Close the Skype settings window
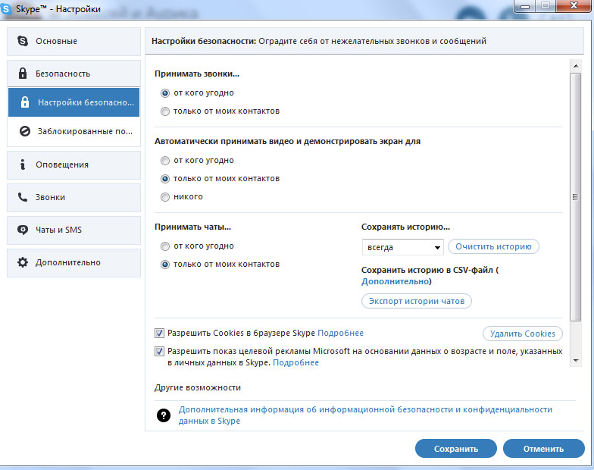The height and width of the screenshot is (470, 594). pyautogui.click(x=574, y=6)
